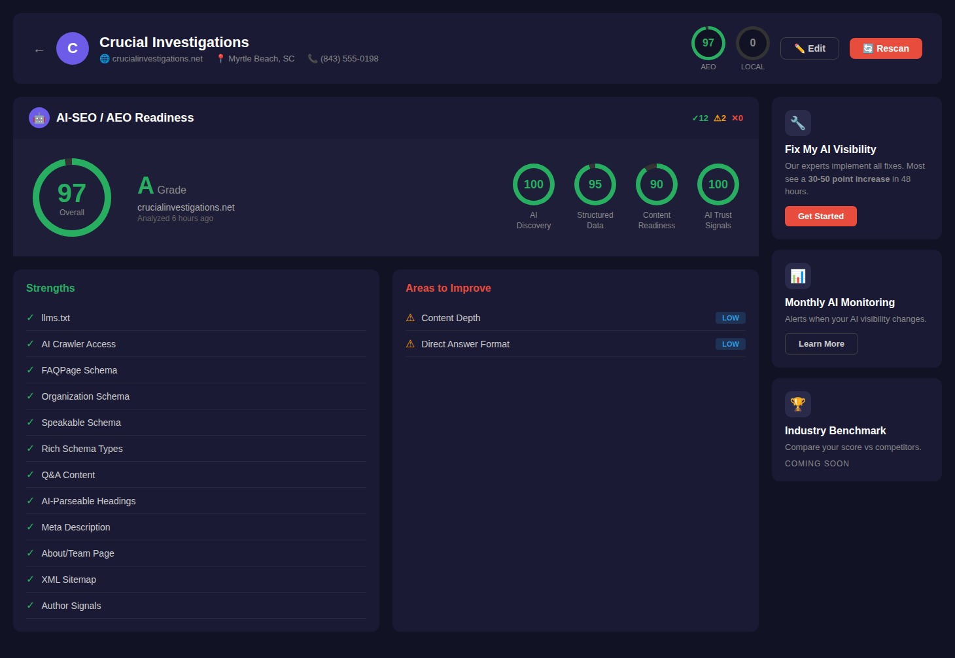Click the trophy Industry Benchmark icon
Screen dimensions: 955x658
(797, 404)
